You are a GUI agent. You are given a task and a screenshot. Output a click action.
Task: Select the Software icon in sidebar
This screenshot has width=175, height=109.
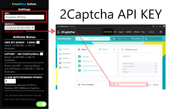coord(60,67)
